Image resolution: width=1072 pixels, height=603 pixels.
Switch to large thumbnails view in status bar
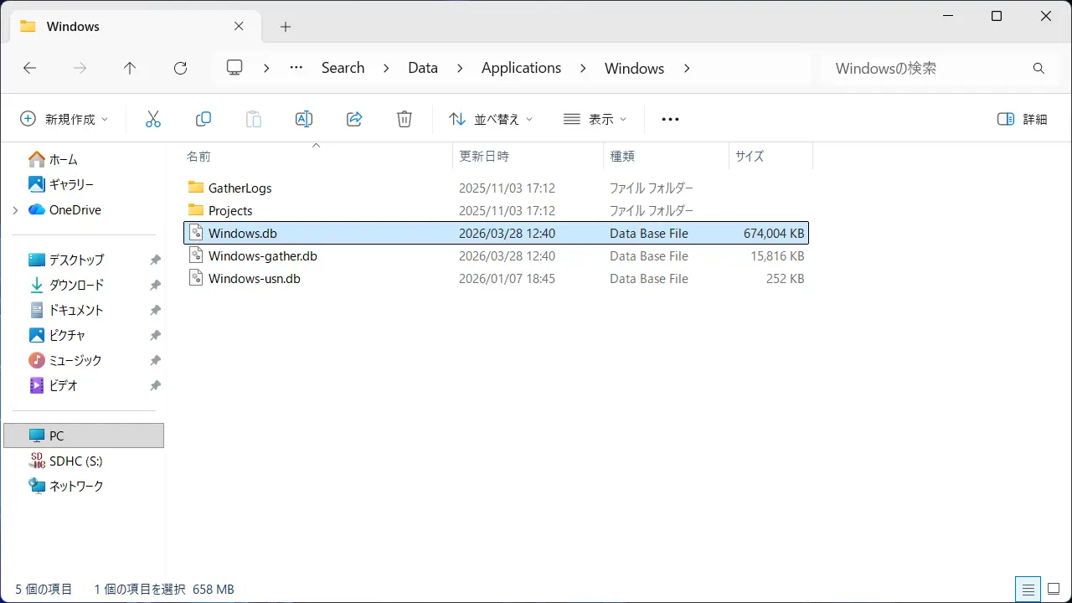pyautogui.click(x=1053, y=589)
